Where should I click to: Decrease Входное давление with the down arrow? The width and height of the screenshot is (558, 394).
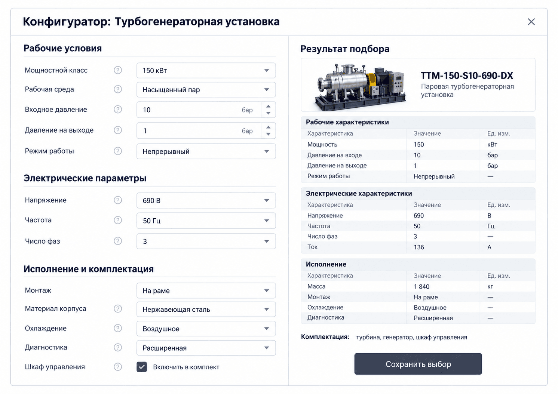point(268,113)
